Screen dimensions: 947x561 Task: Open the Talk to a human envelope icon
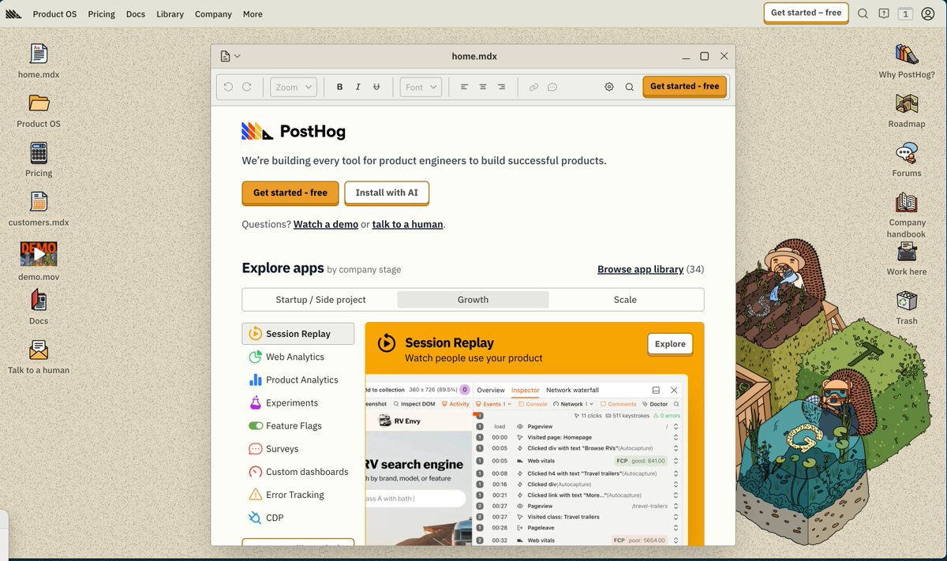[x=39, y=350]
